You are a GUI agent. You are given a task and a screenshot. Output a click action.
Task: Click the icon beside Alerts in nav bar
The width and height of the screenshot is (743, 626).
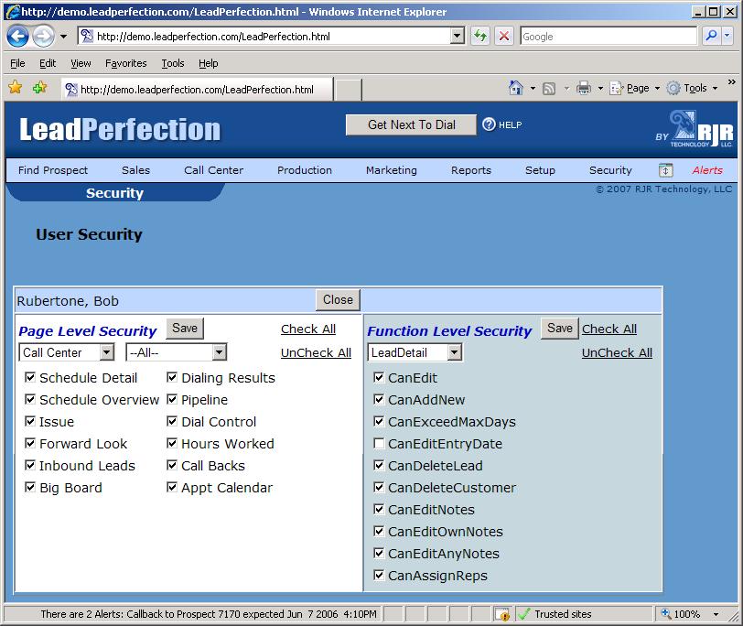(x=665, y=170)
